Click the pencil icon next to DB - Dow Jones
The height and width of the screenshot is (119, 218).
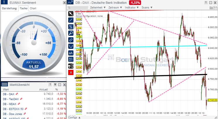[x=25, y=114]
